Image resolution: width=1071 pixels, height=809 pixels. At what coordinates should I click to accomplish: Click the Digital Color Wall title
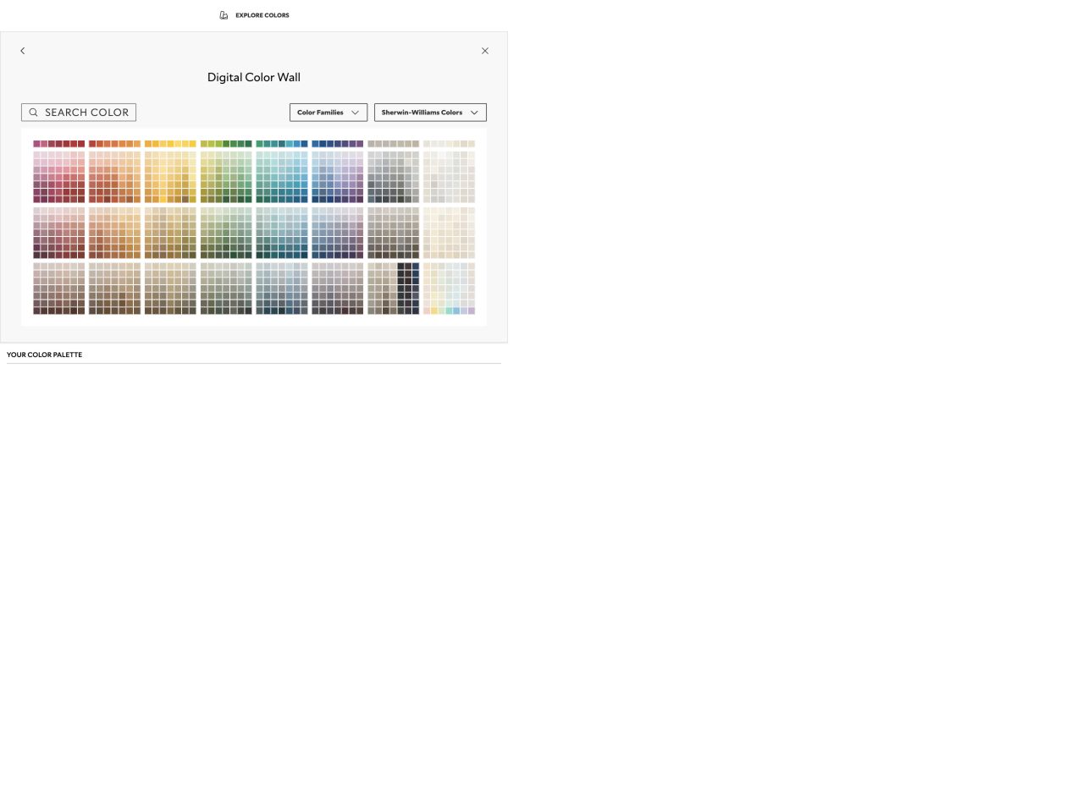point(254,77)
